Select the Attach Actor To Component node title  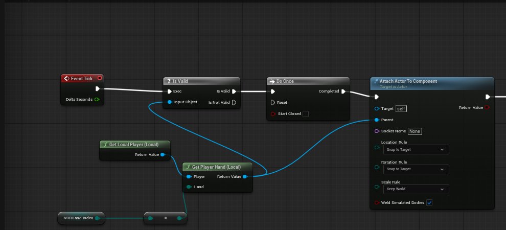tap(408, 81)
